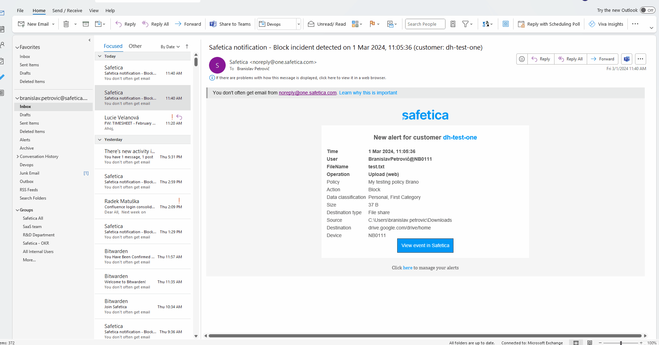Switch to the Other inbox tab

point(135,46)
